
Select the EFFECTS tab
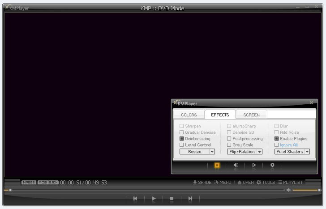pos(220,115)
